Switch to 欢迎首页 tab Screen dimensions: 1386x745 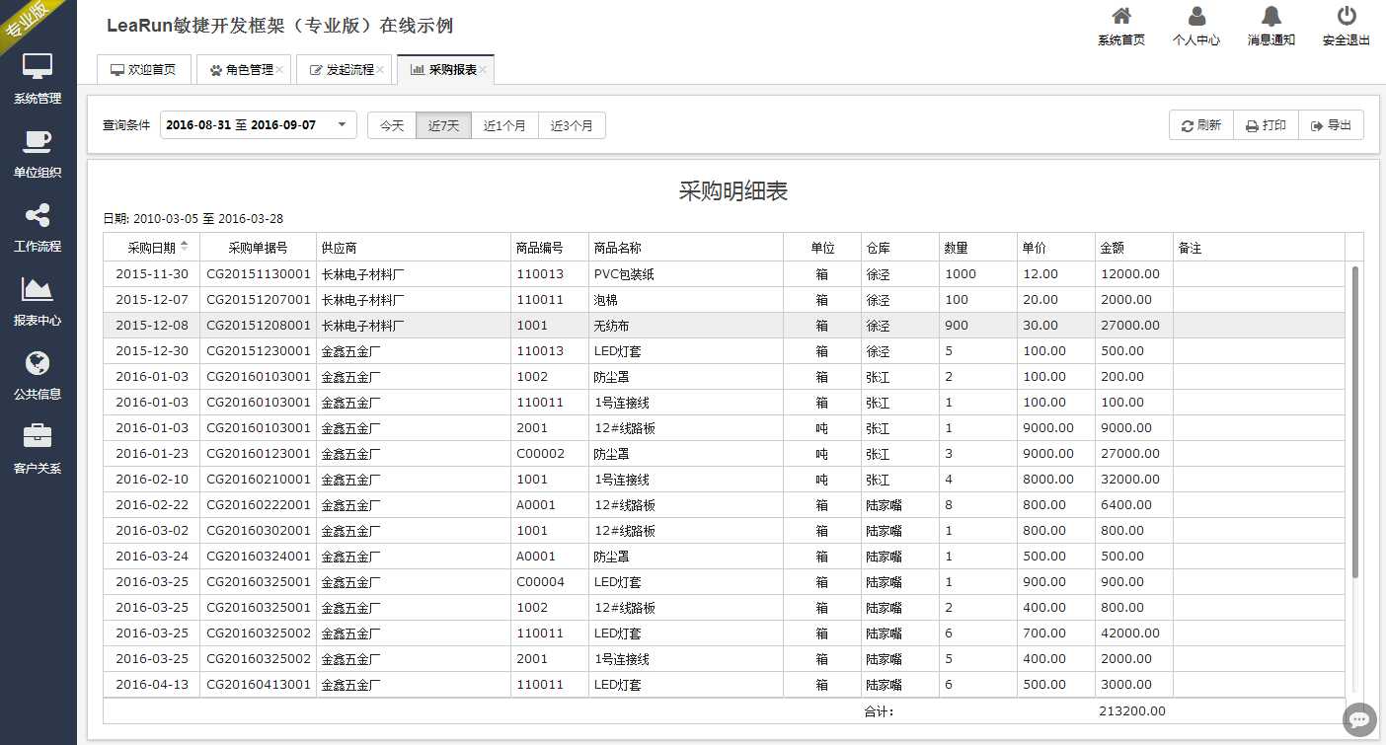[x=144, y=70]
